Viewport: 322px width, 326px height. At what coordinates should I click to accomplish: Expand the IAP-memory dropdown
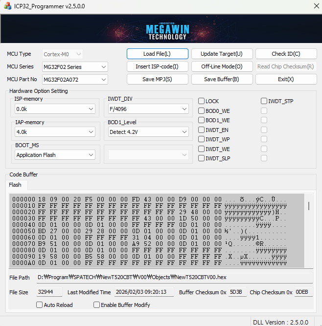click(x=55, y=132)
